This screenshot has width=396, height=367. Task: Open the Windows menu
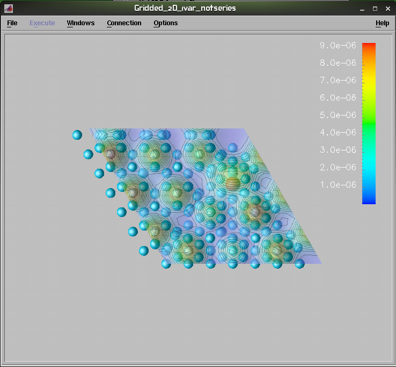80,23
